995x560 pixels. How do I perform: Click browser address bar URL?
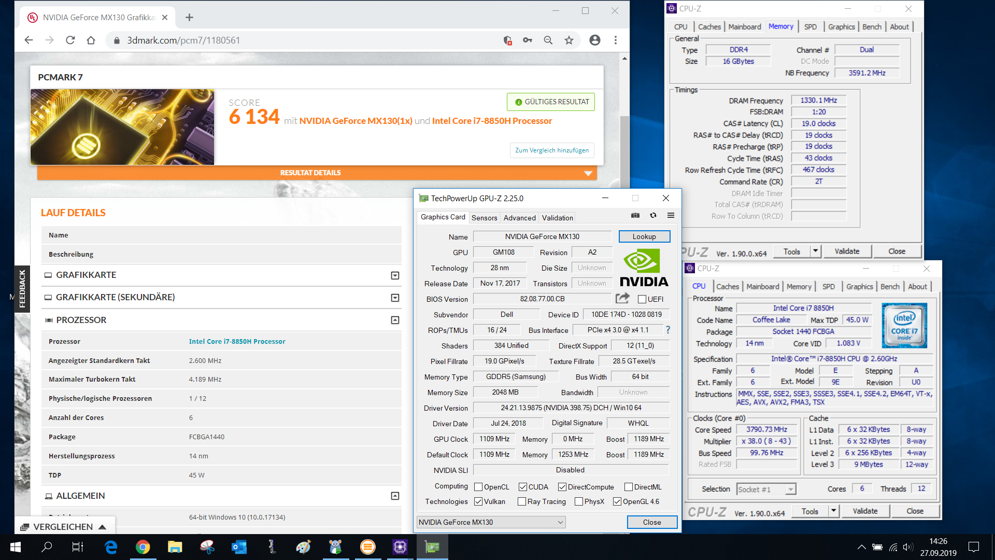pyautogui.click(x=183, y=40)
